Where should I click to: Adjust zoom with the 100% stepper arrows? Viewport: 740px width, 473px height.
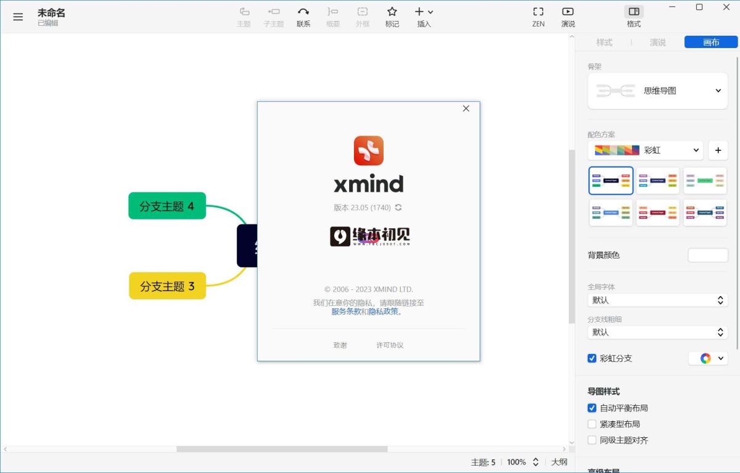(536, 462)
